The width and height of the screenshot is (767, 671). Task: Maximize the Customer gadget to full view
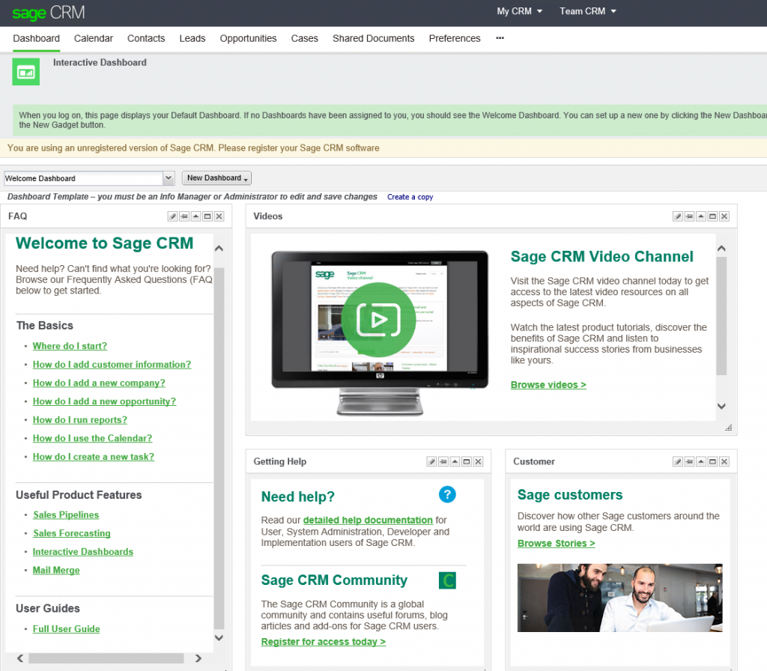[x=712, y=461]
